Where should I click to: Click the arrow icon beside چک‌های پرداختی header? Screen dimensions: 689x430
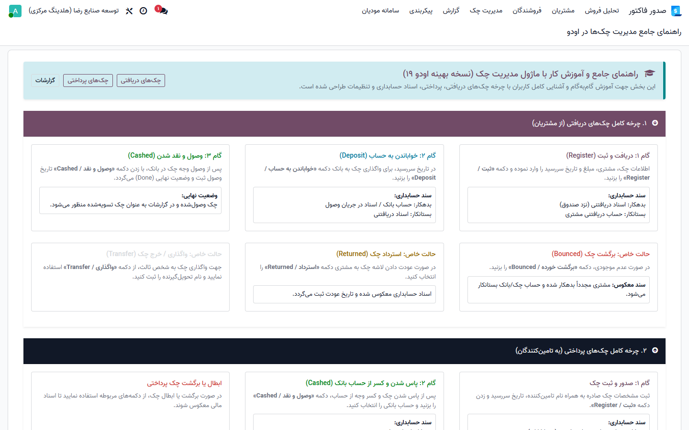pyautogui.click(x=655, y=351)
